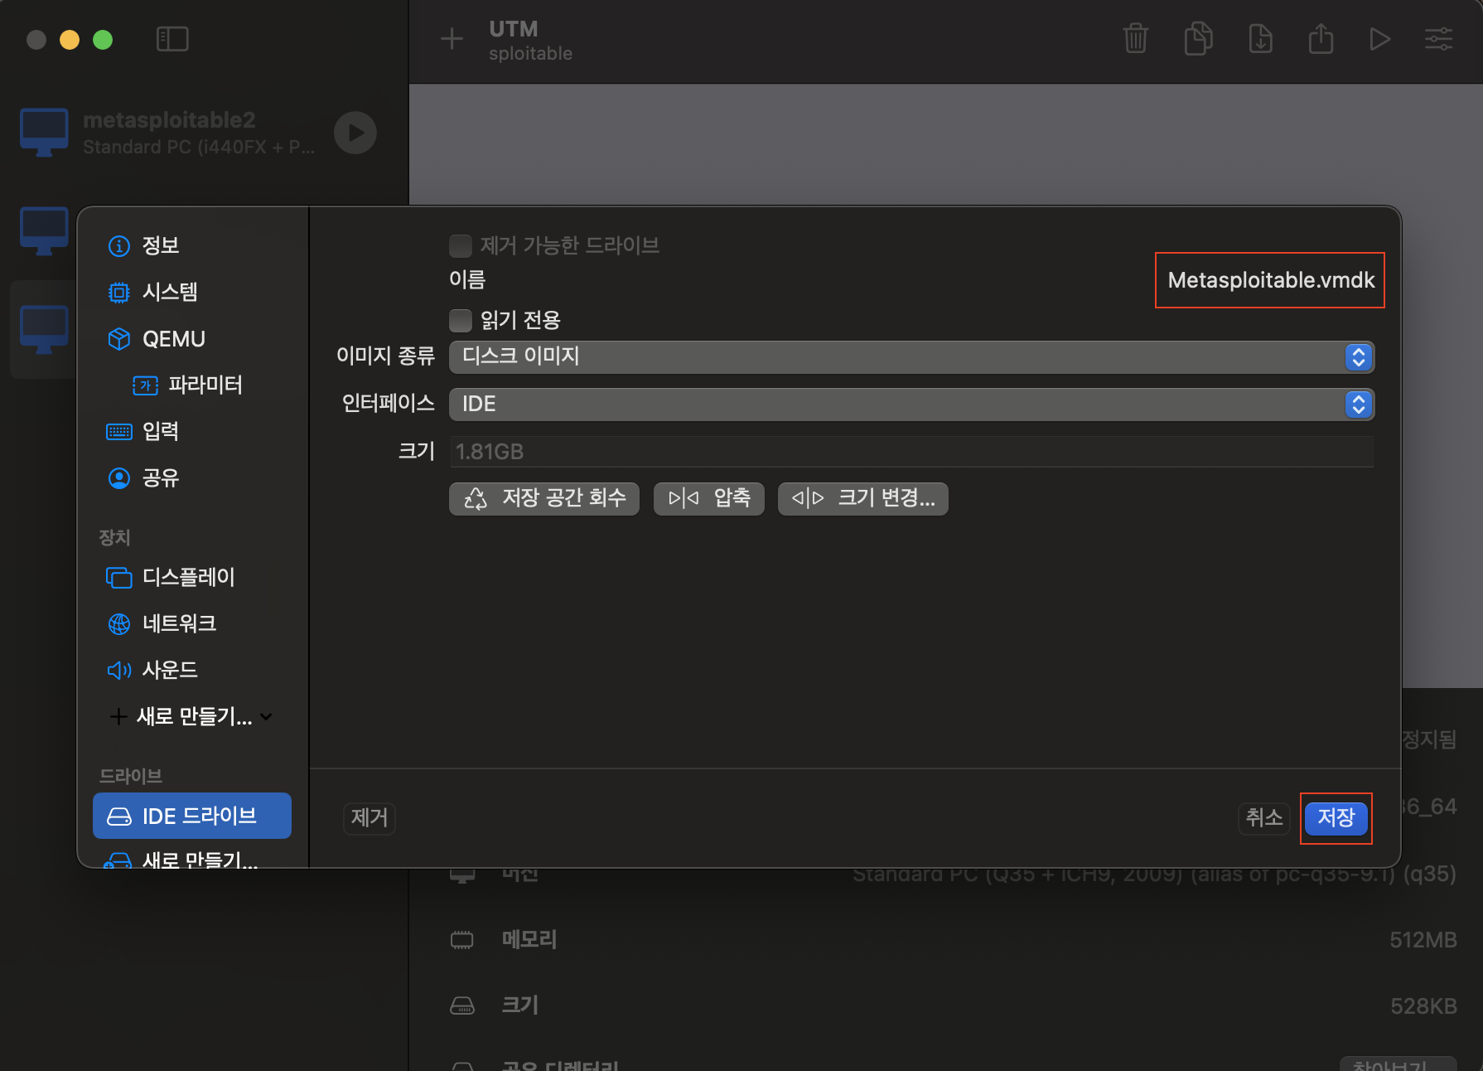The width and height of the screenshot is (1483, 1071).
Task: Select the third VM monitor icon in sidebar
Action: click(x=44, y=330)
